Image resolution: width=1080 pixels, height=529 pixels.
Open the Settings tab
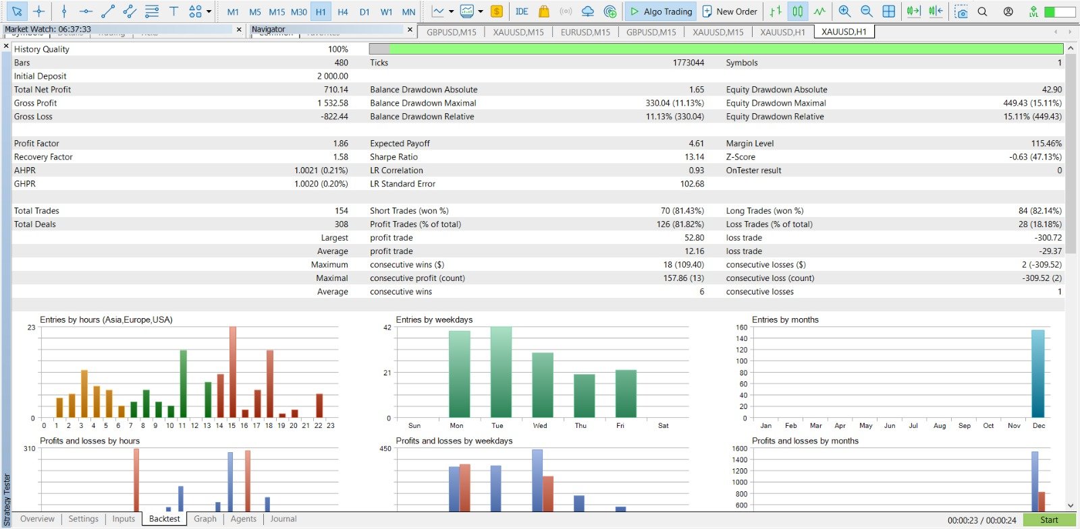tap(83, 519)
